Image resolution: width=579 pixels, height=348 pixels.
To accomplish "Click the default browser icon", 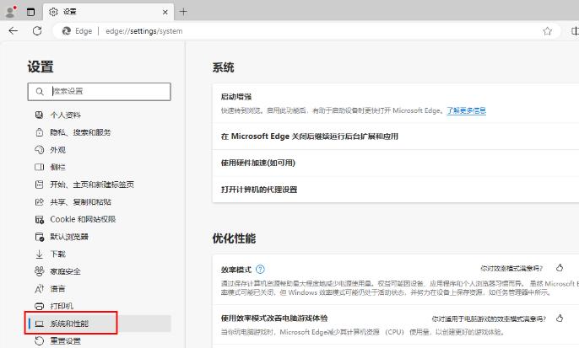I will (x=39, y=237).
